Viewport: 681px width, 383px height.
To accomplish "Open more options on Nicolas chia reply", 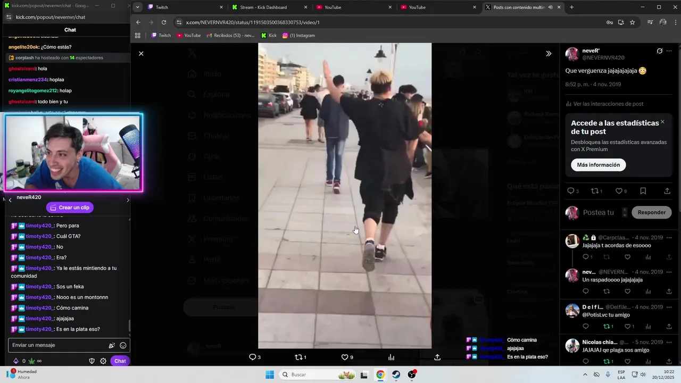I will pyautogui.click(x=669, y=342).
